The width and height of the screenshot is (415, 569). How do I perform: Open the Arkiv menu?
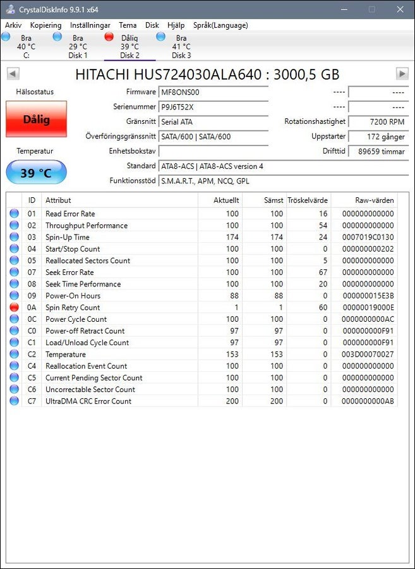(x=13, y=25)
